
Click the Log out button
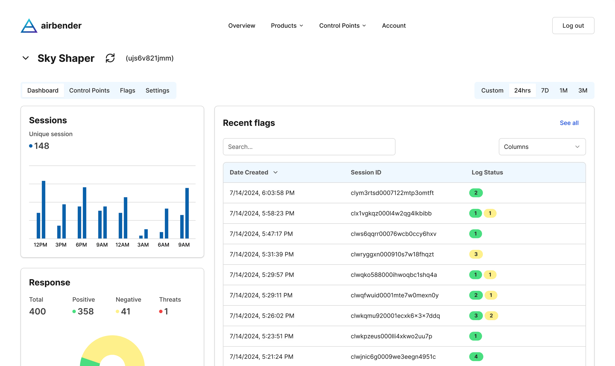pos(573,26)
